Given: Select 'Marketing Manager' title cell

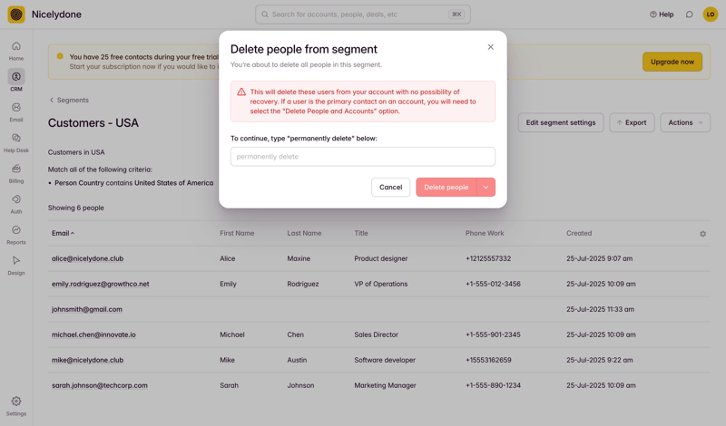Looking at the screenshot, I should [x=385, y=385].
